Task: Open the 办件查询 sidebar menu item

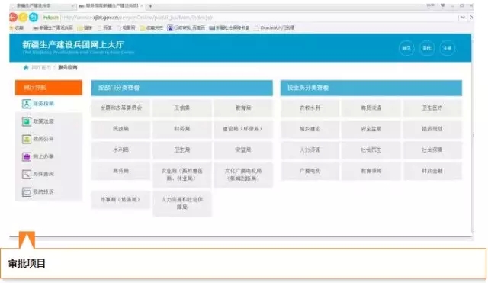Action: click(x=49, y=175)
